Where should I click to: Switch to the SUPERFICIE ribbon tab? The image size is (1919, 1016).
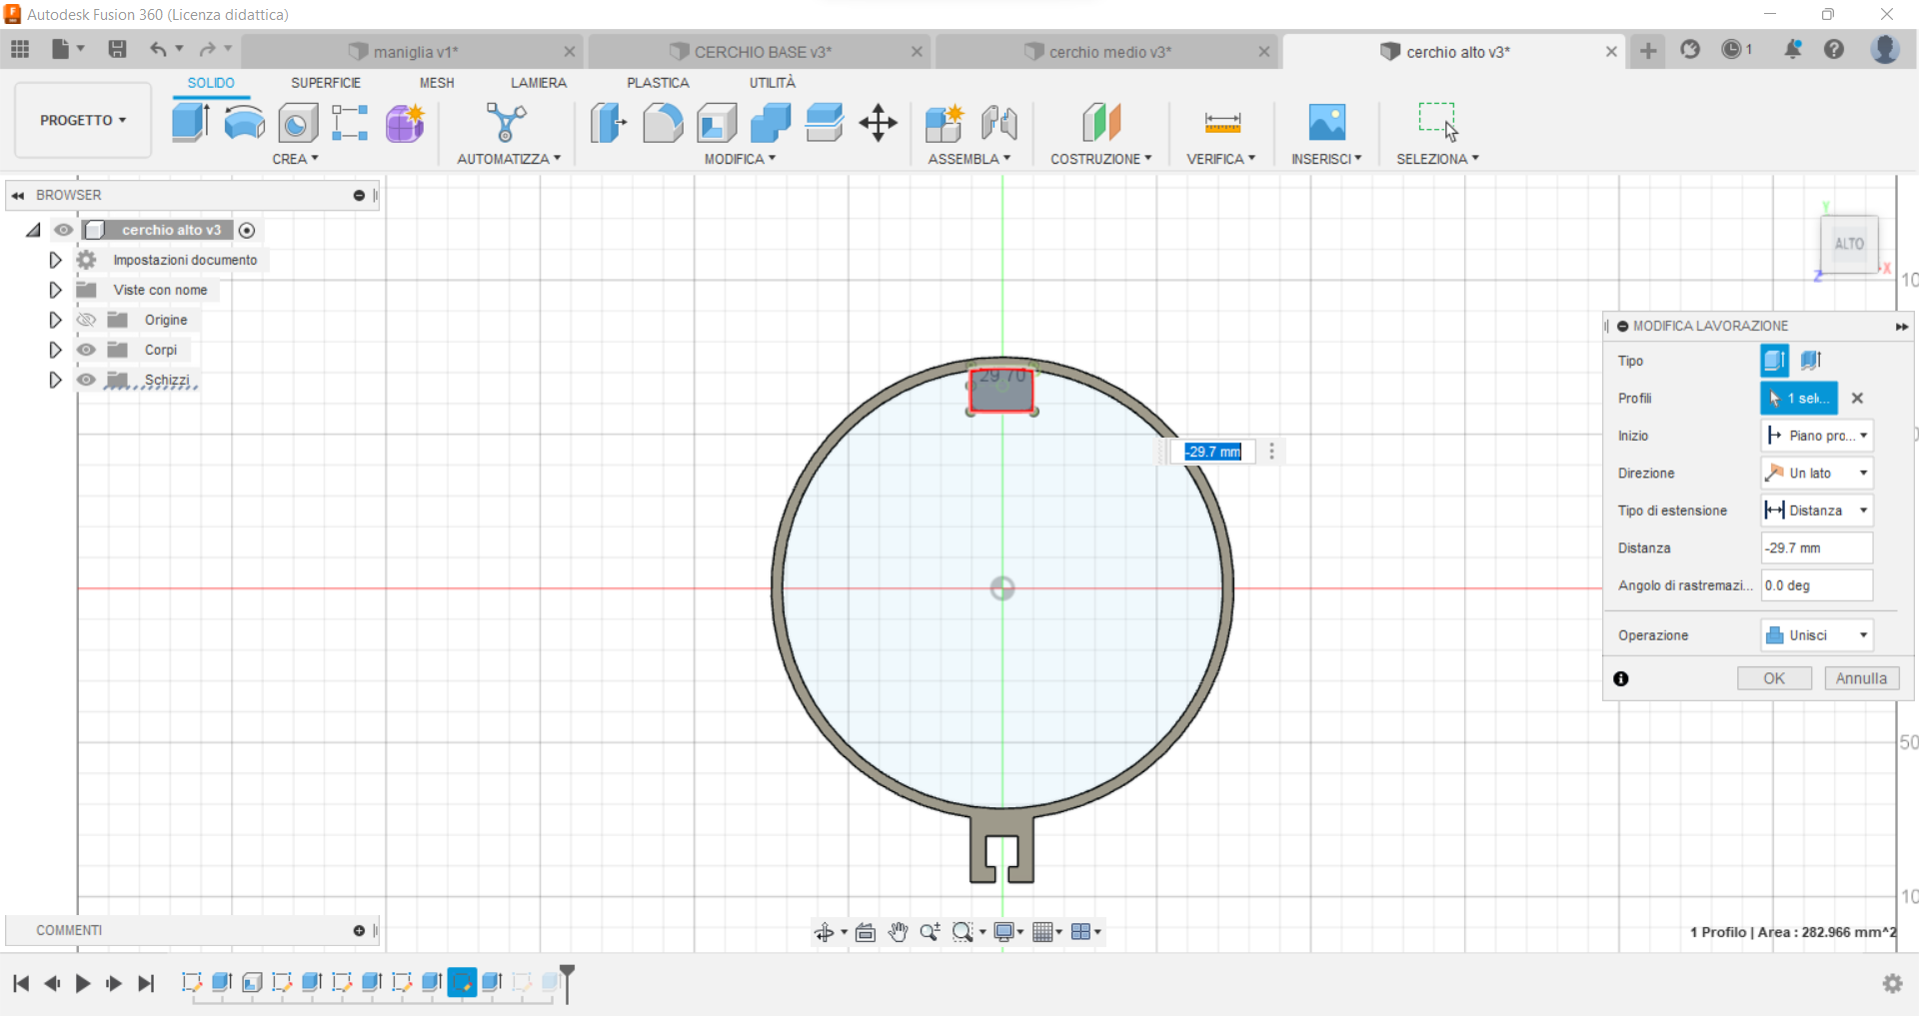[325, 83]
